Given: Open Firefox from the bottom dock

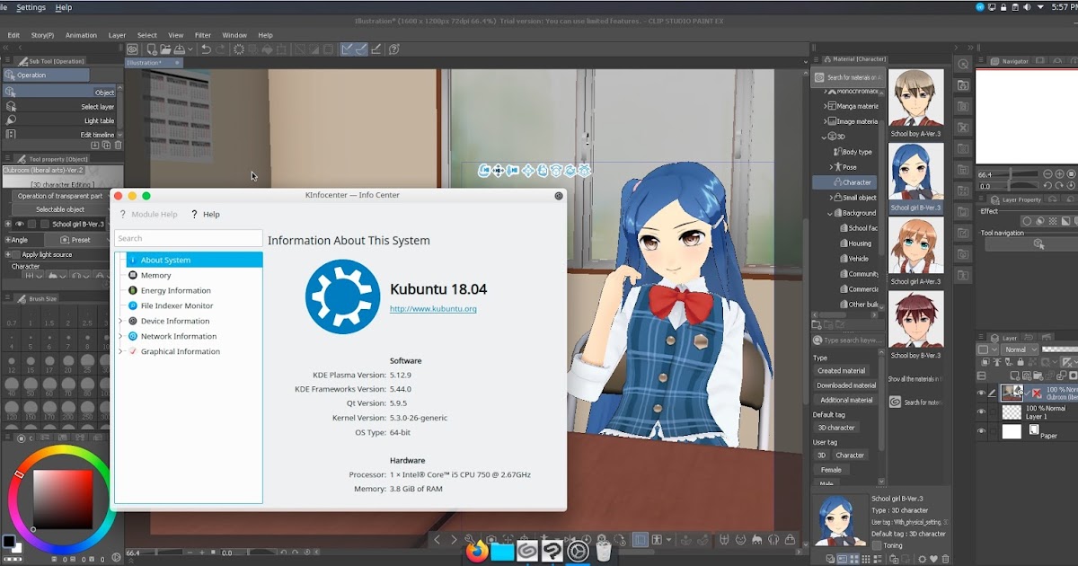Looking at the screenshot, I should [477, 551].
